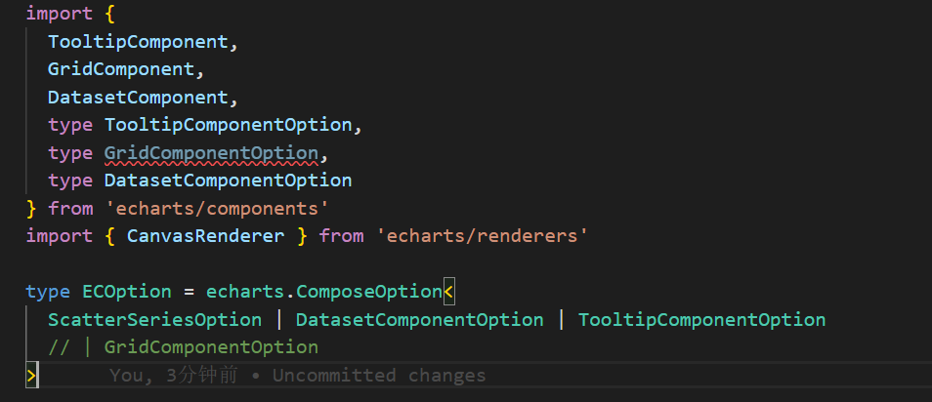
Task: Click the TooltipComponent import identifier
Action: point(137,42)
